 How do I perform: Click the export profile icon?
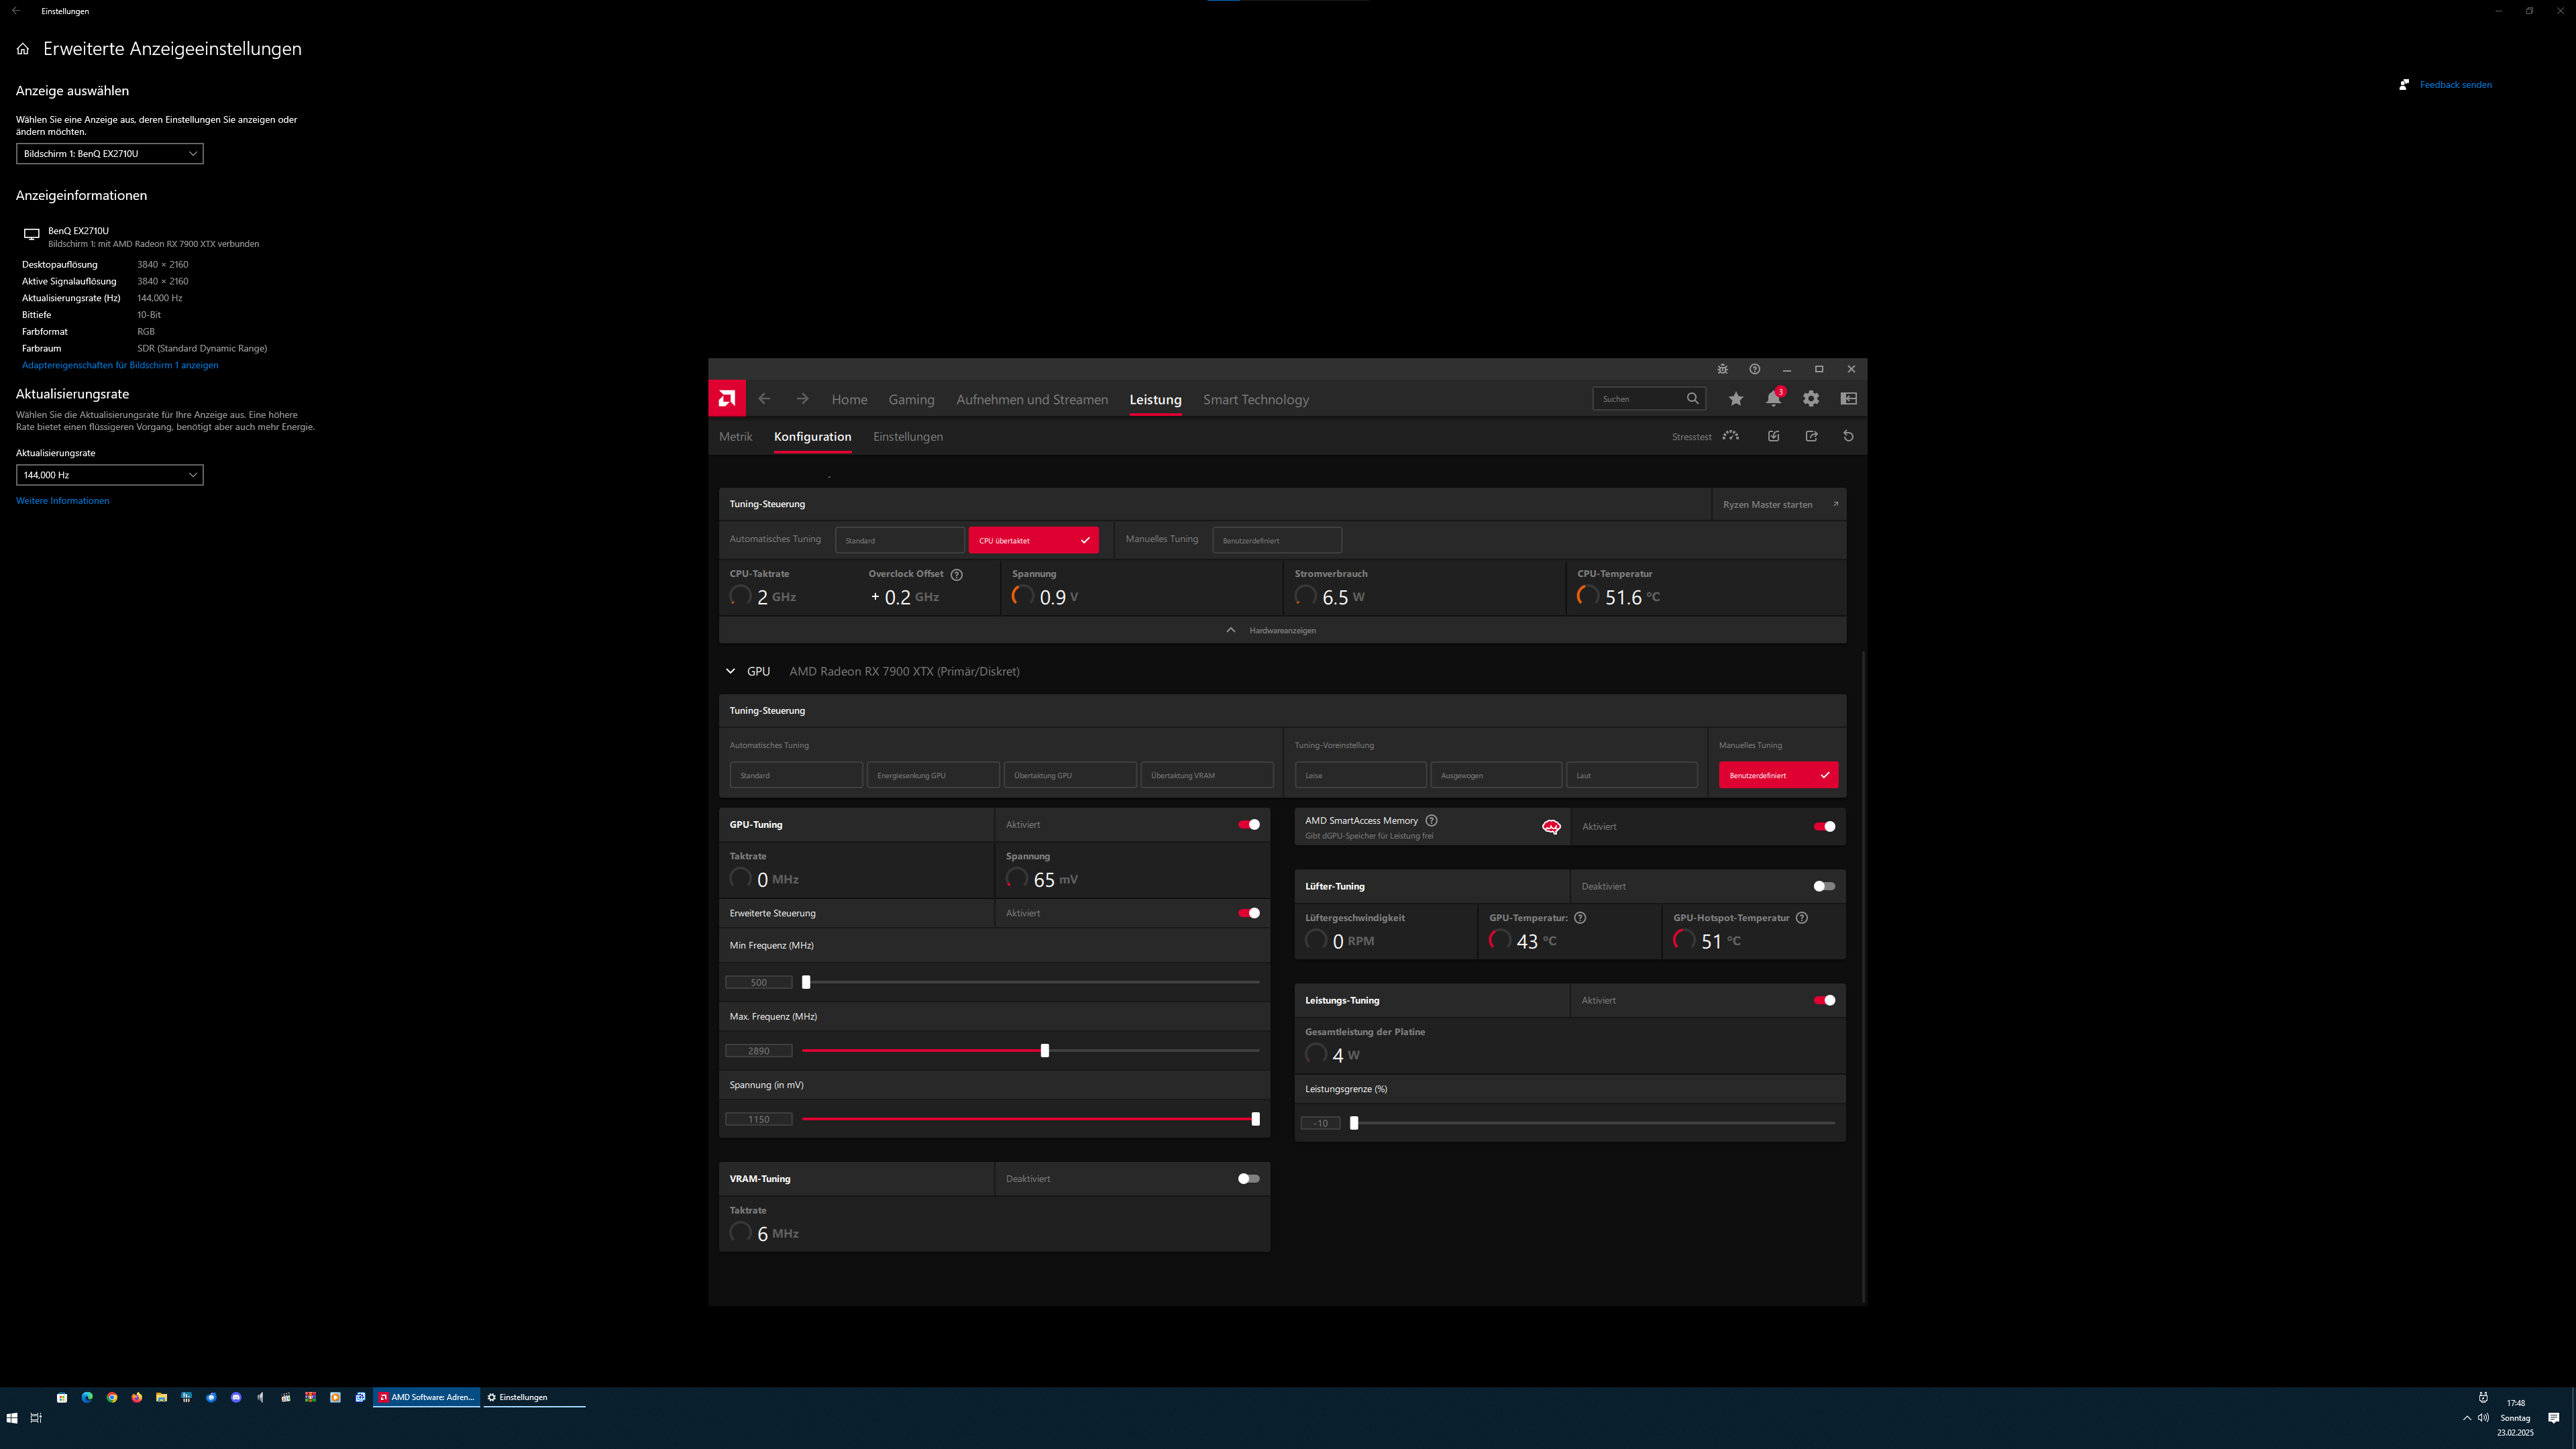pyautogui.click(x=1811, y=436)
